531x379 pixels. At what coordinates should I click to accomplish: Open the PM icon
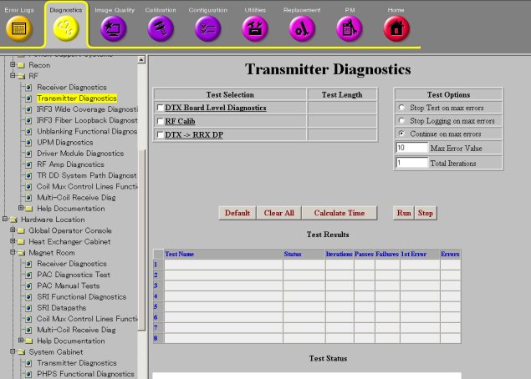pyautogui.click(x=350, y=28)
